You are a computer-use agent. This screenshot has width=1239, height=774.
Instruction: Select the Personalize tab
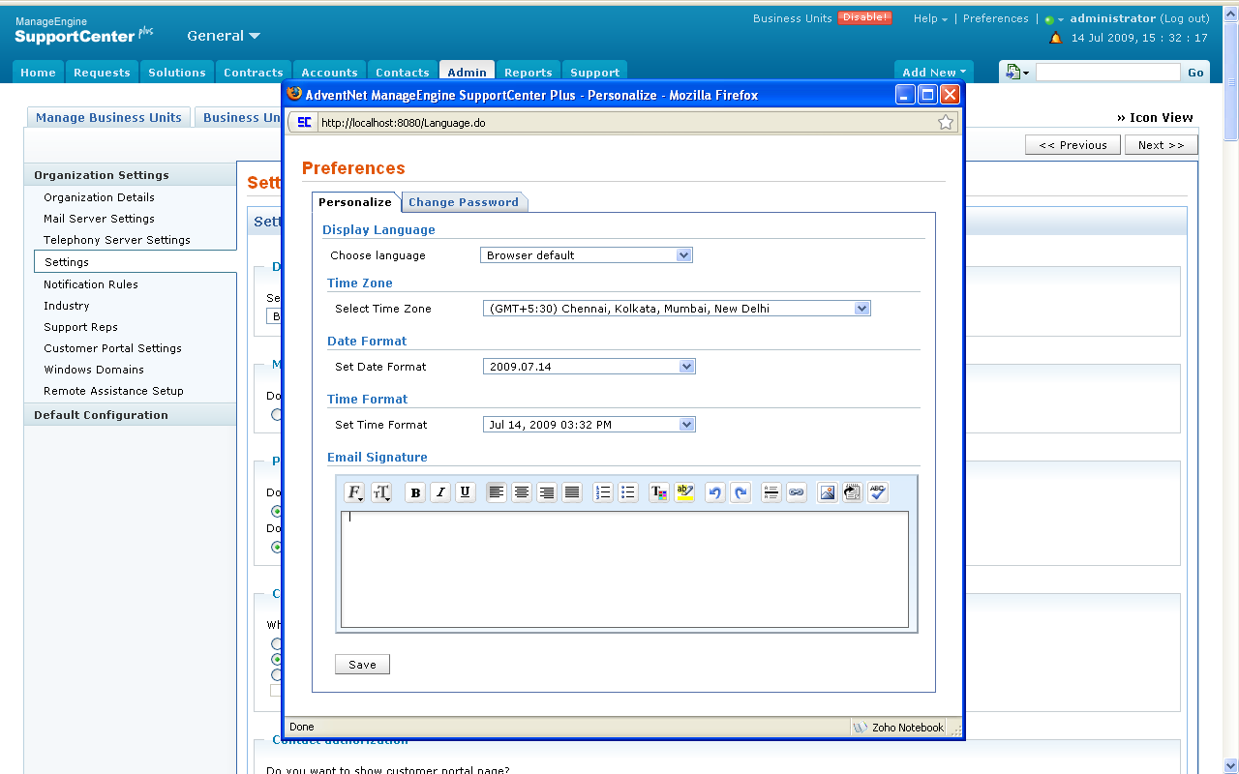pos(355,202)
